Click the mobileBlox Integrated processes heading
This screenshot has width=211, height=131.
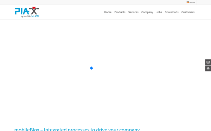[x=77, y=129]
